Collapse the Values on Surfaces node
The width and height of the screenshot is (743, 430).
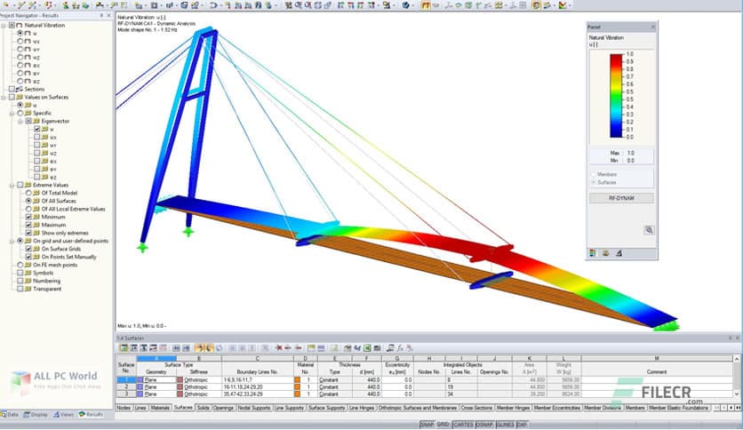click(x=4, y=97)
